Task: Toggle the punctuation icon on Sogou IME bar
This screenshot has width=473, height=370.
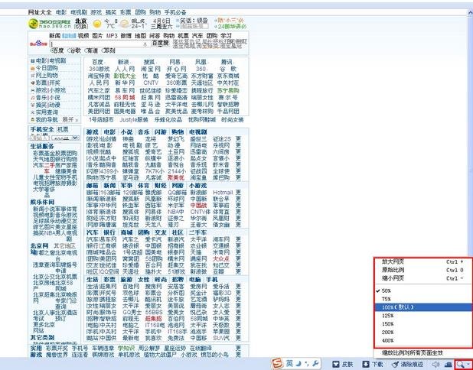Action: pos(307,364)
